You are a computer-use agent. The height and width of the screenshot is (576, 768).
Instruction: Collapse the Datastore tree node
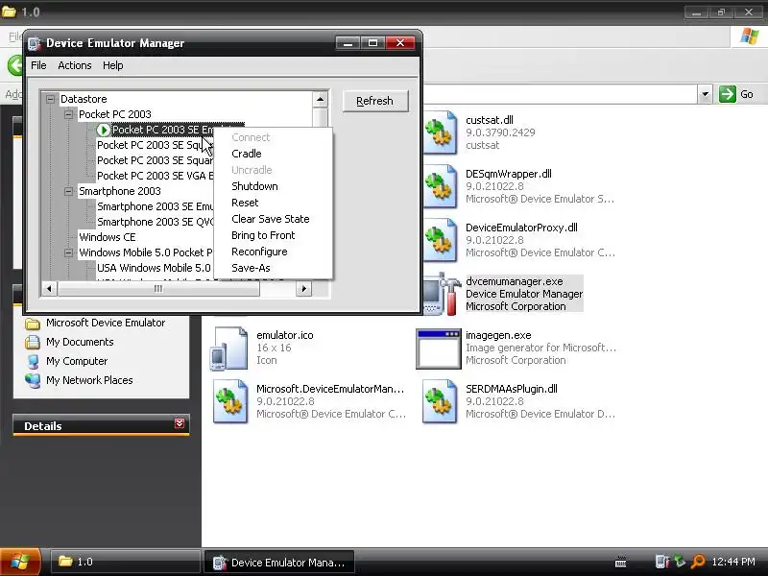pos(50,99)
